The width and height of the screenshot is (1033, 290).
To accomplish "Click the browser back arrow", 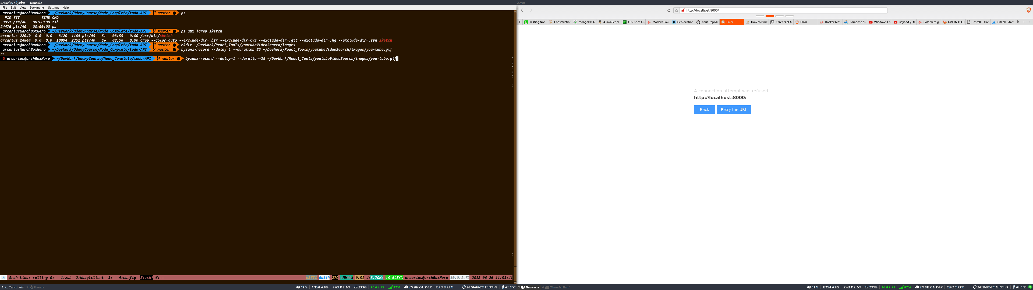I will point(522,10).
